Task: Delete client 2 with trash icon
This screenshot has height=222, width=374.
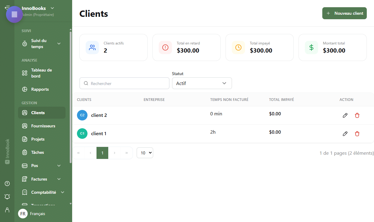Action: 357,115
